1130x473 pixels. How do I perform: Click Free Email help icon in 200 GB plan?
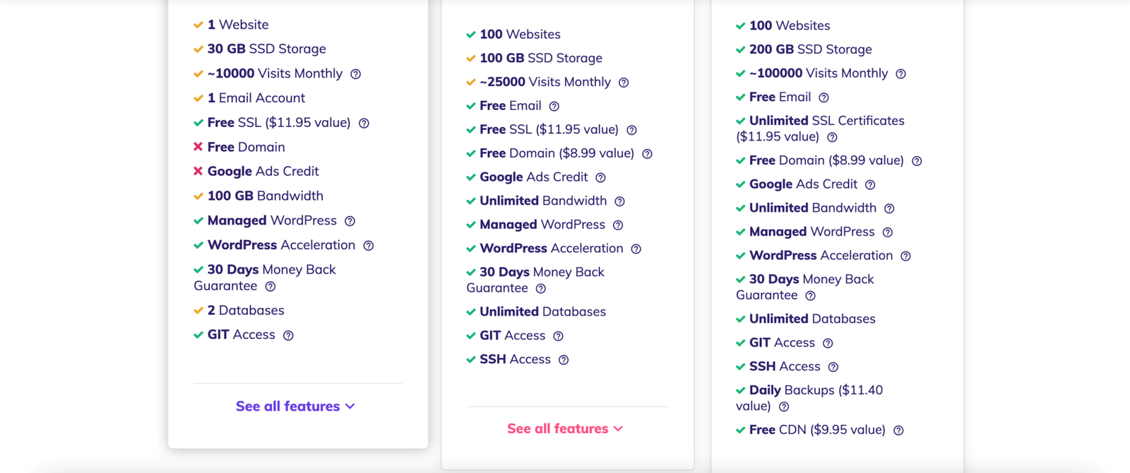823,98
